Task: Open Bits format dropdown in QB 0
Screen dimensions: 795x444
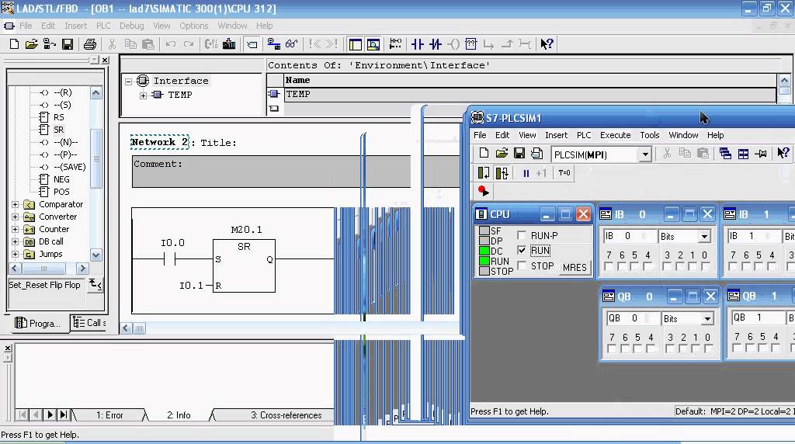Action: (707, 318)
